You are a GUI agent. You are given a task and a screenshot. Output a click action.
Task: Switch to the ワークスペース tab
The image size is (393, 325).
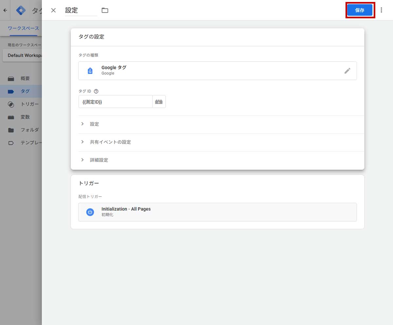(23, 28)
